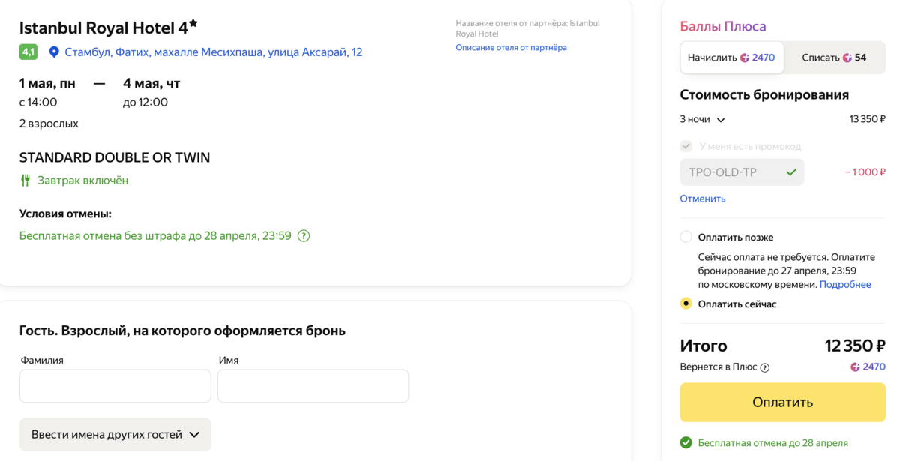The width and height of the screenshot is (900, 461).
Task: Open Описание отеля от партнёра link
Action: click(x=511, y=47)
